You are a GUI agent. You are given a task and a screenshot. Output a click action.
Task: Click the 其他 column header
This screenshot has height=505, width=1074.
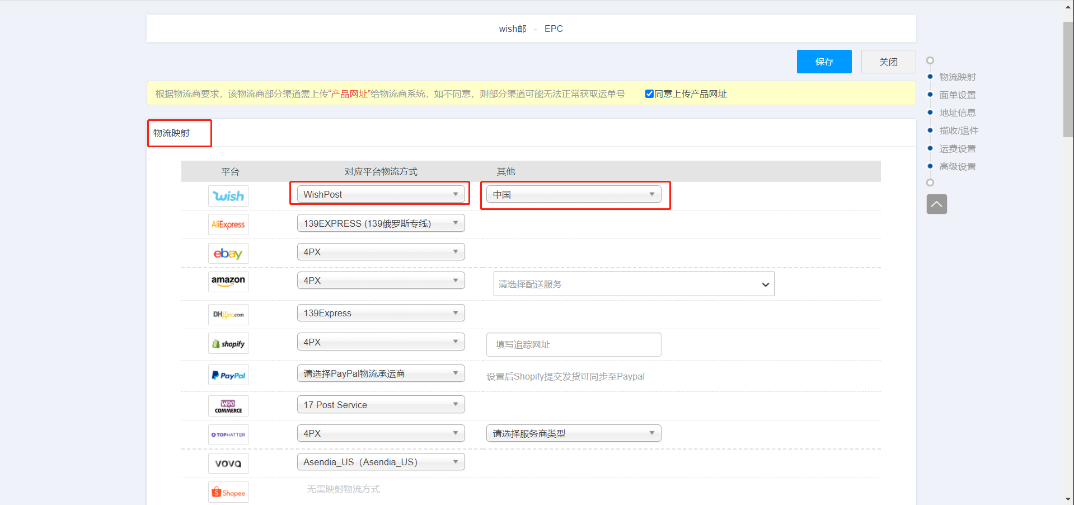506,171
